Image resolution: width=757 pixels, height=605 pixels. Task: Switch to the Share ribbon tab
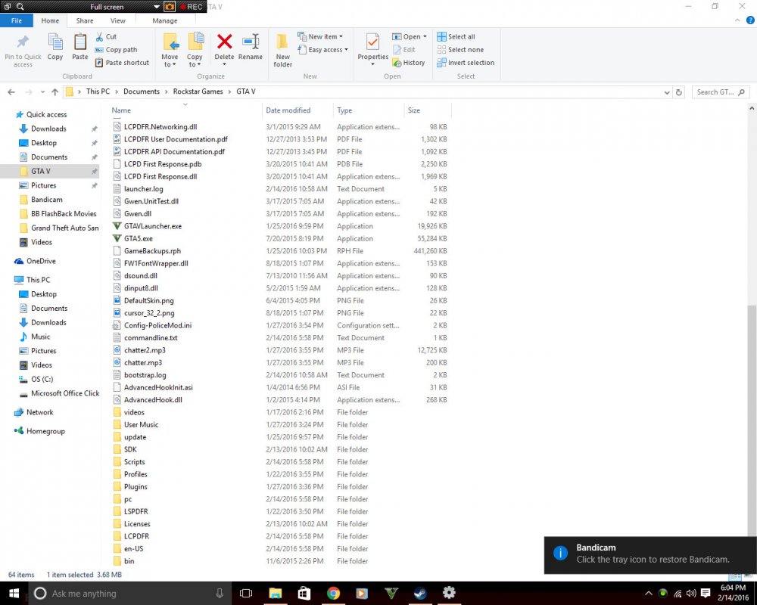85,20
